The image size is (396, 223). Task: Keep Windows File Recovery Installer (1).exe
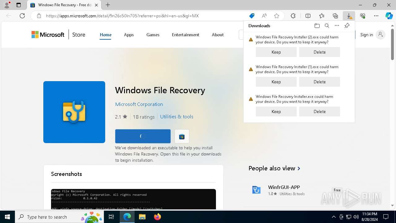click(276, 82)
